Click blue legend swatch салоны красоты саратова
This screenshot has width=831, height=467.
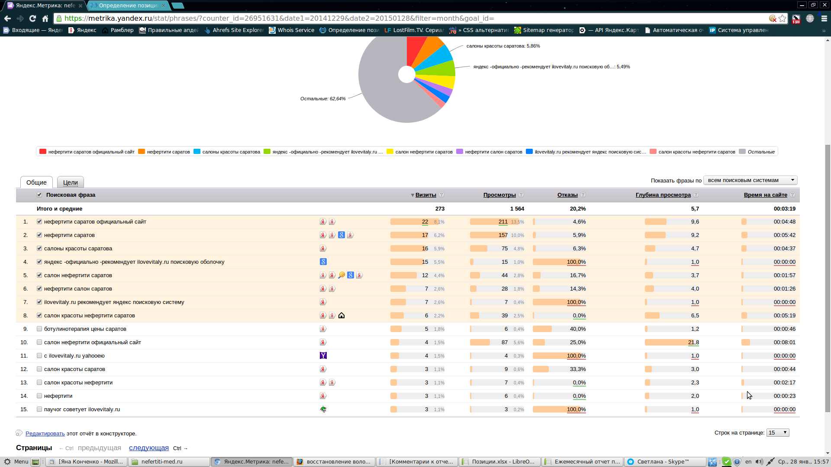[x=197, y=151]
